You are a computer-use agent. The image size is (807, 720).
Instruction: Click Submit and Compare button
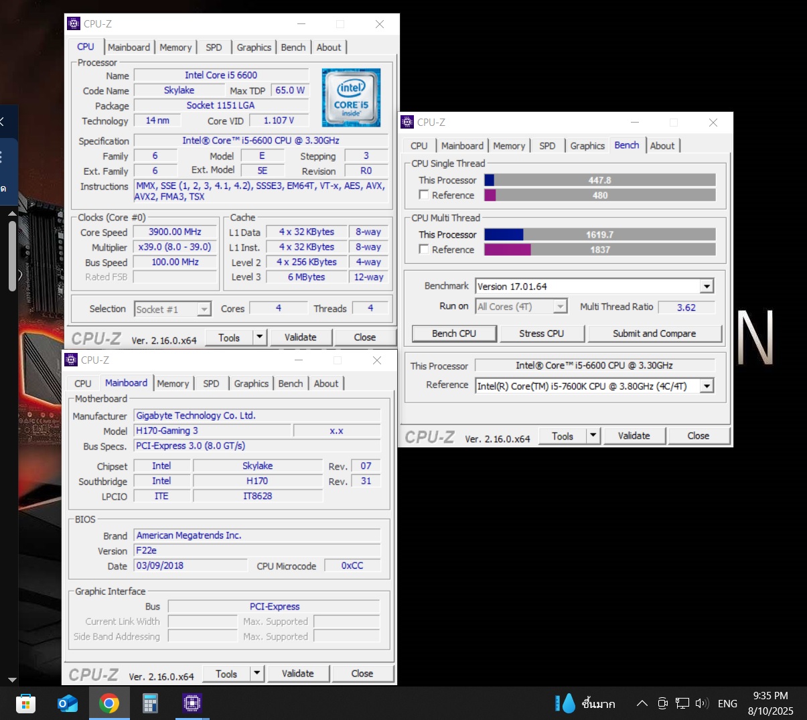pyautogui.click(x=654, y=334)
